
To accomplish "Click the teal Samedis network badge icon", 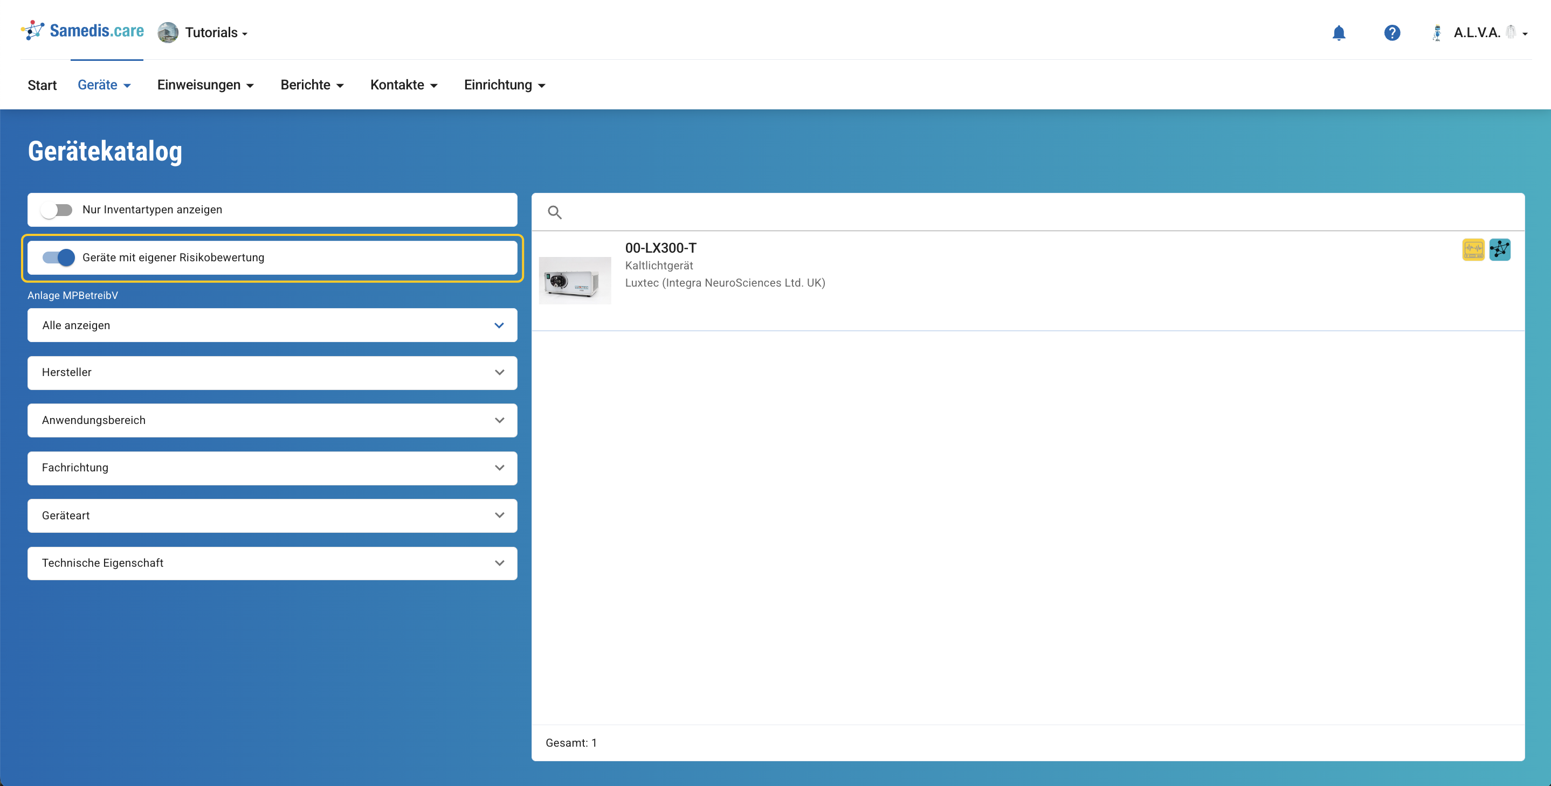I will [1499, 249].
